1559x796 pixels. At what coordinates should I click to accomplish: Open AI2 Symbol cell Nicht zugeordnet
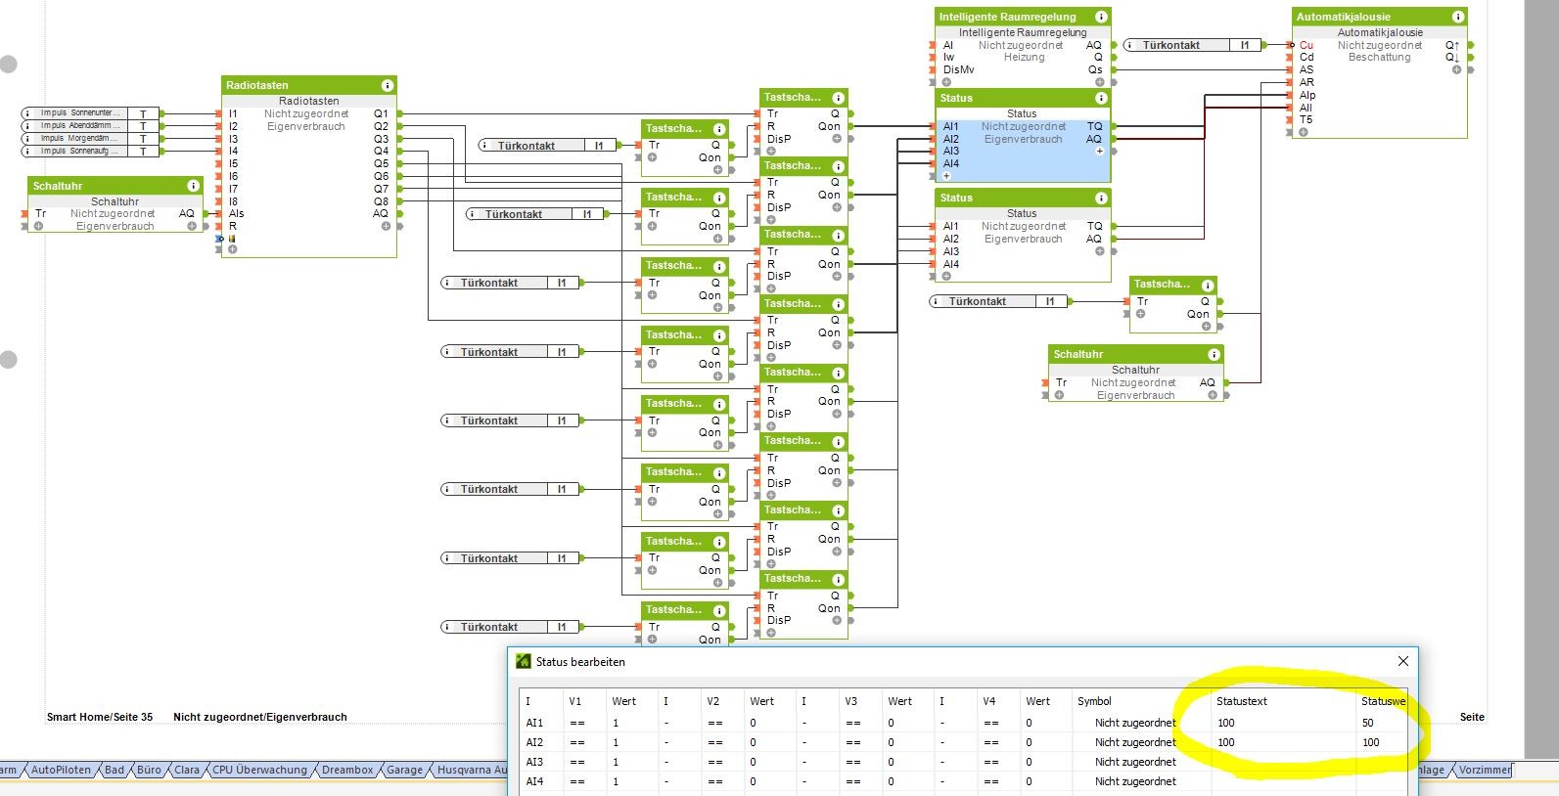[1135, 742]
